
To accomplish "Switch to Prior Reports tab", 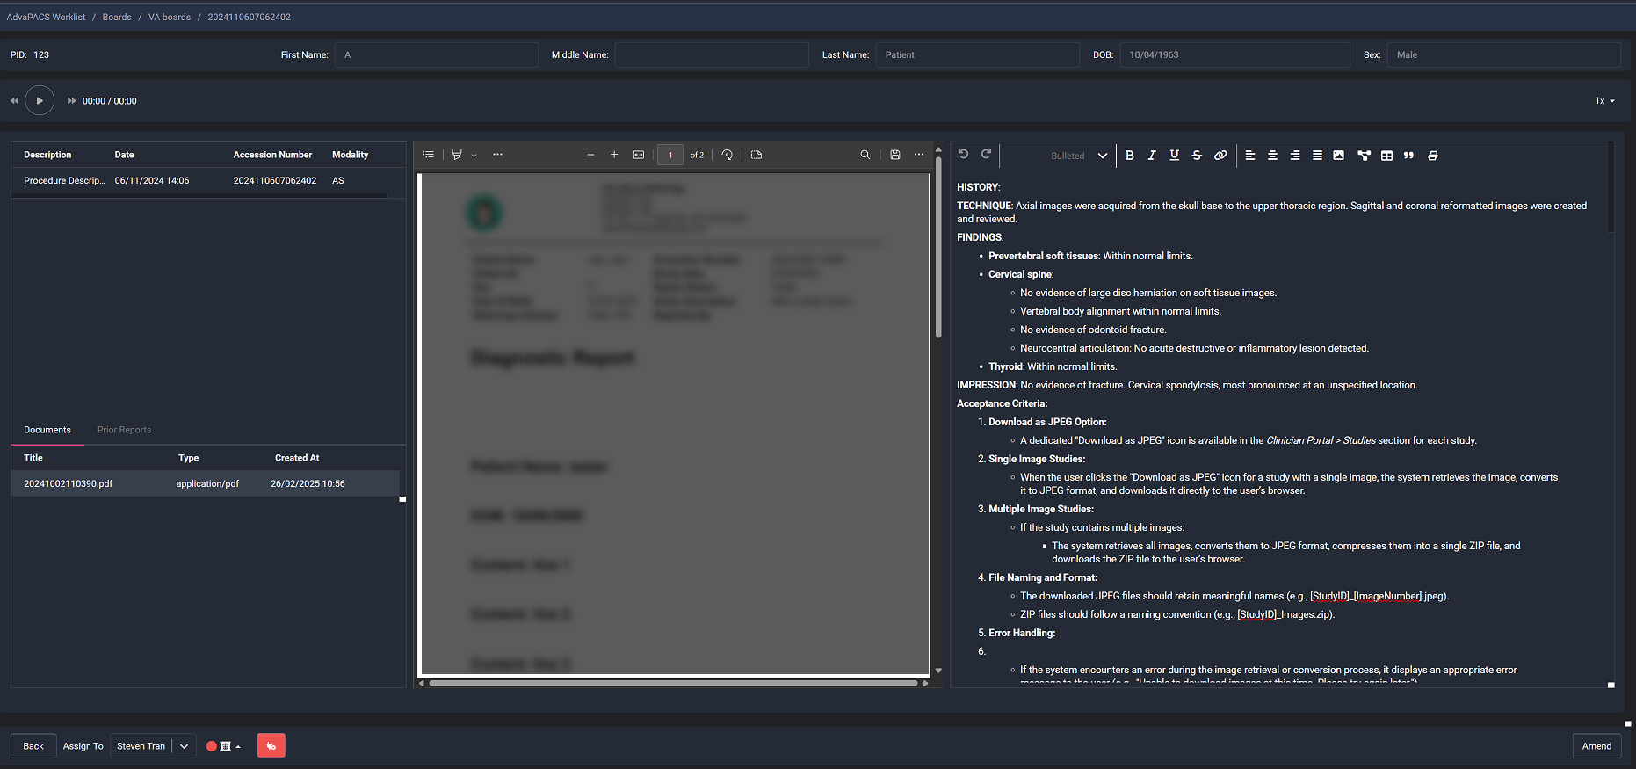I will 124,430.
